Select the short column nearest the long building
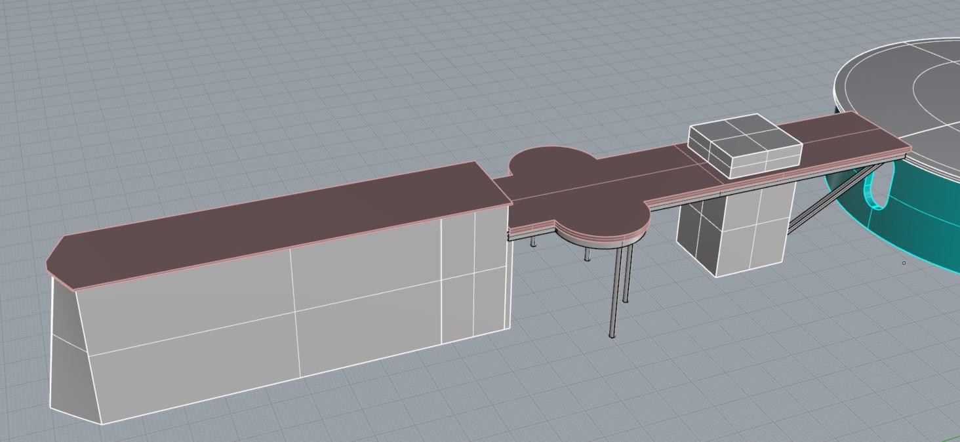 click(x=532, y=241)
